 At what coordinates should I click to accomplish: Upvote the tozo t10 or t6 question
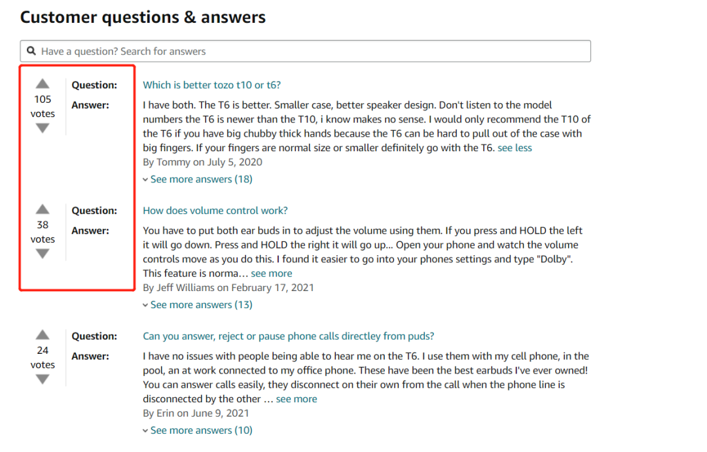click(x=43, y=83)
